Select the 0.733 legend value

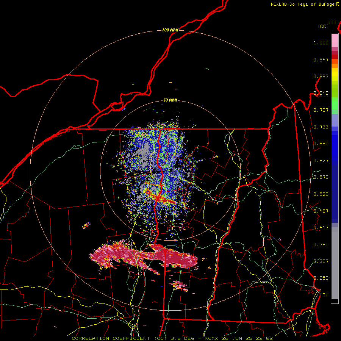321,127
